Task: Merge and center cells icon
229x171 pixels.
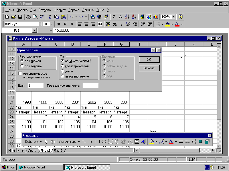Action: point(100,24)
